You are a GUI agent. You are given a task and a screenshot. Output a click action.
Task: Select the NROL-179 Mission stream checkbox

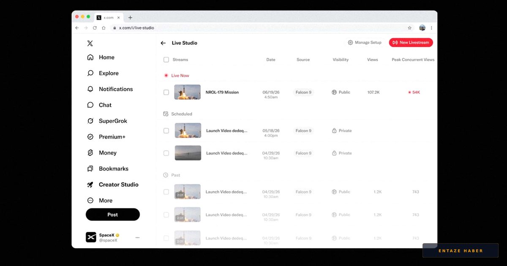click(x=166, y=92)
